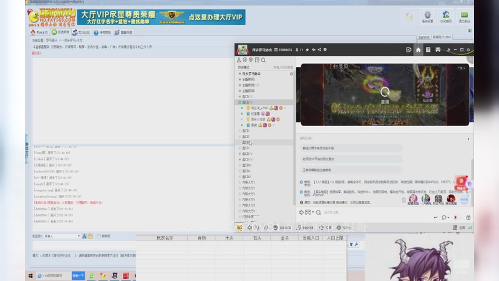The image size is (499, 281).
Task: Click the user profile icon above channel list
Action: [239, 60]
